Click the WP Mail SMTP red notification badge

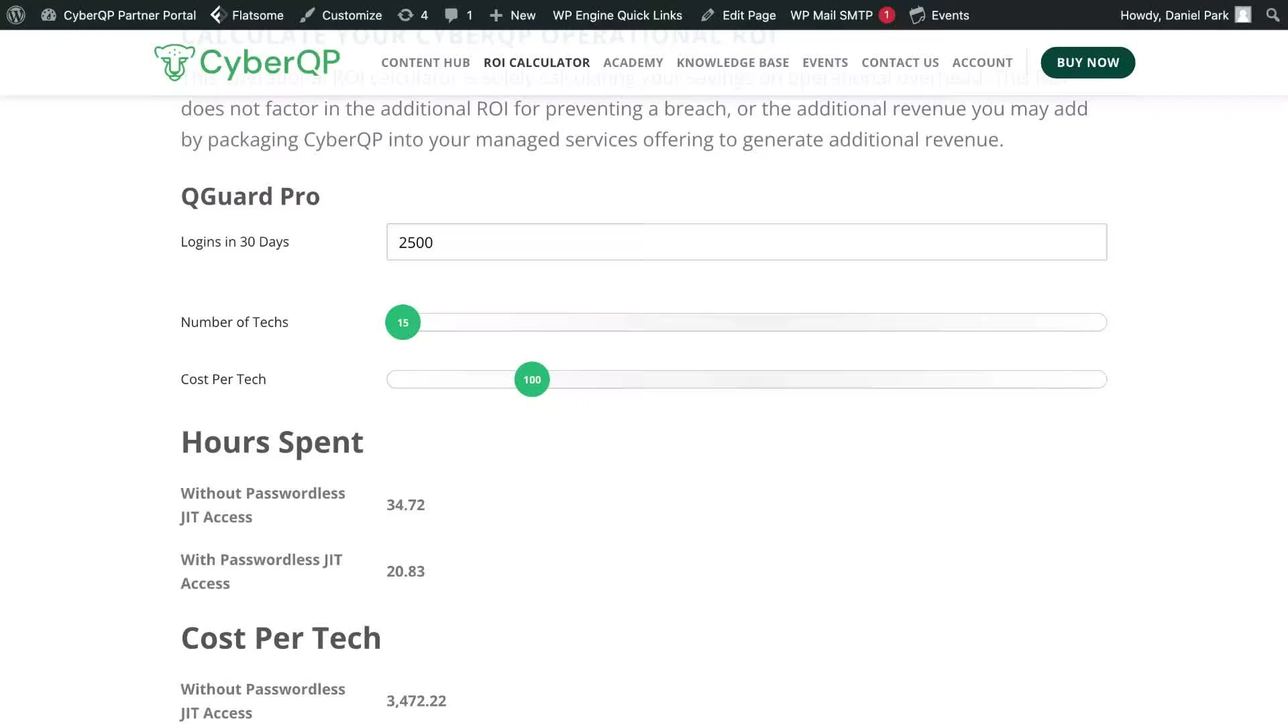click(x=887, y=15)
